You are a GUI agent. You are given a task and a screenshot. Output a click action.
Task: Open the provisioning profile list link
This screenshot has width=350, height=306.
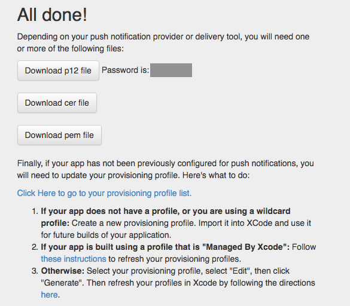pos(104,193)
